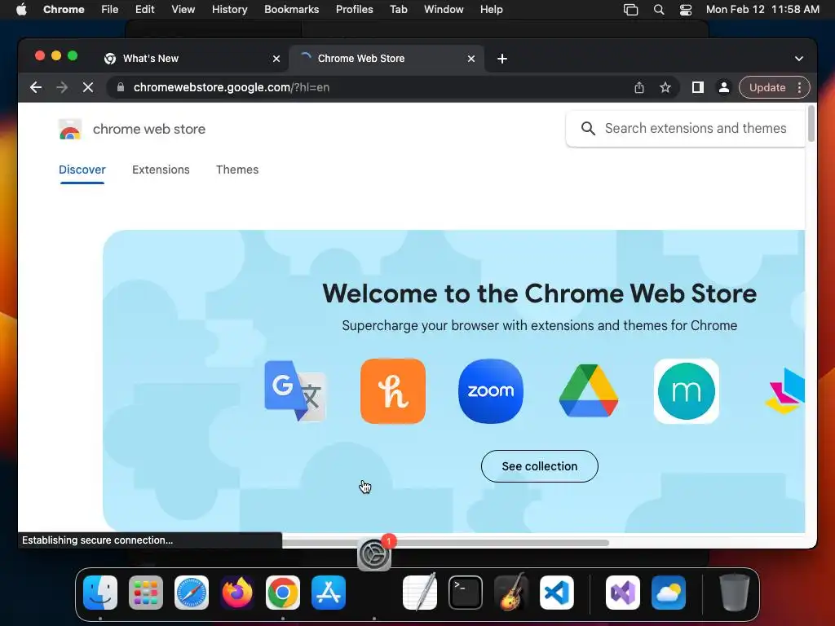The image size is (835, 626).
Task: Open Visual Studio from the Dock
Action: click(623, 593)
